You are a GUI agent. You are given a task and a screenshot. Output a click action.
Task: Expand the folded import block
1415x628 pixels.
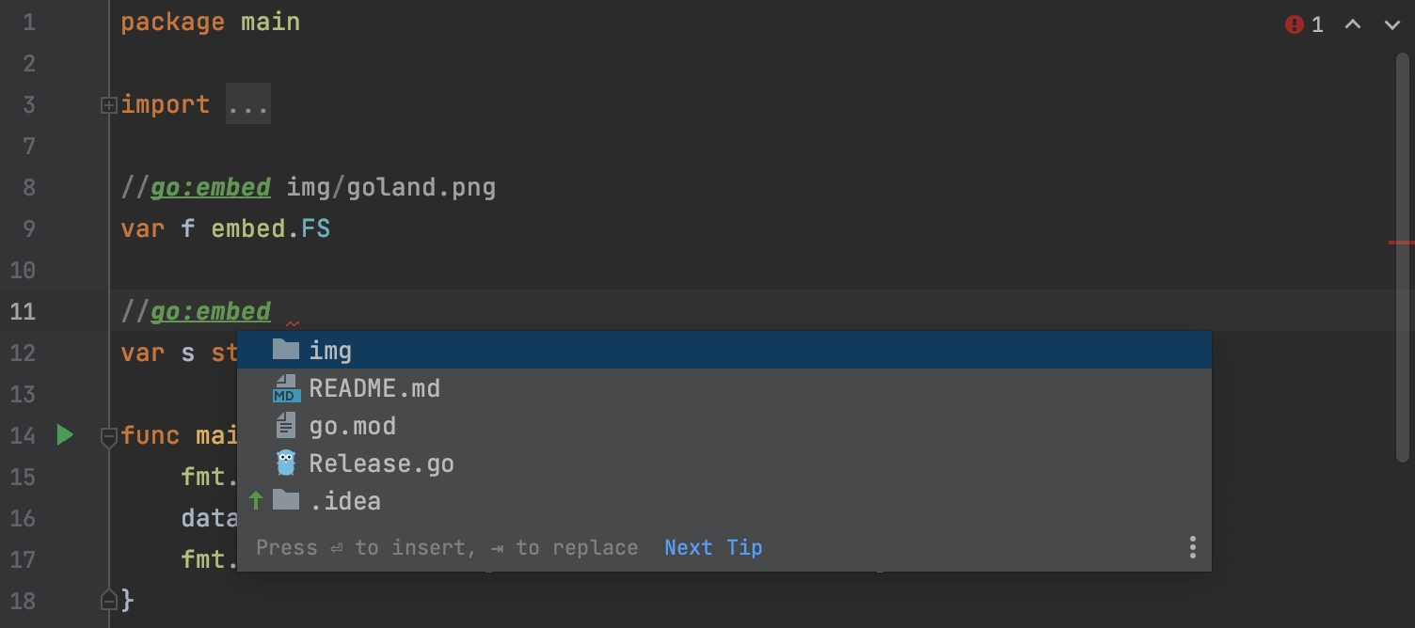108,105
